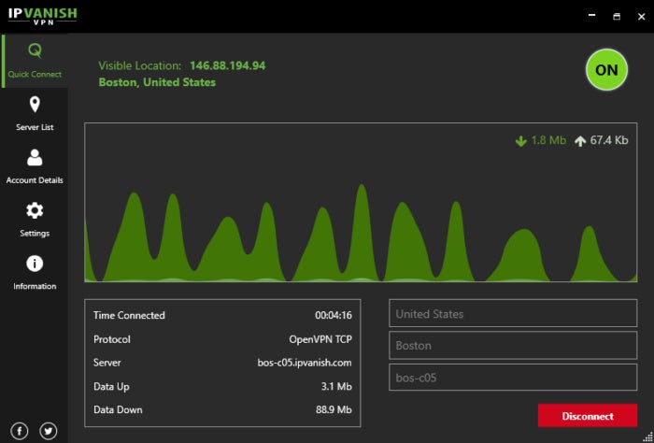Screen dimensions: 654x443
Task: Click the 3.1 Mb data up value
Action: coord(336,387)
